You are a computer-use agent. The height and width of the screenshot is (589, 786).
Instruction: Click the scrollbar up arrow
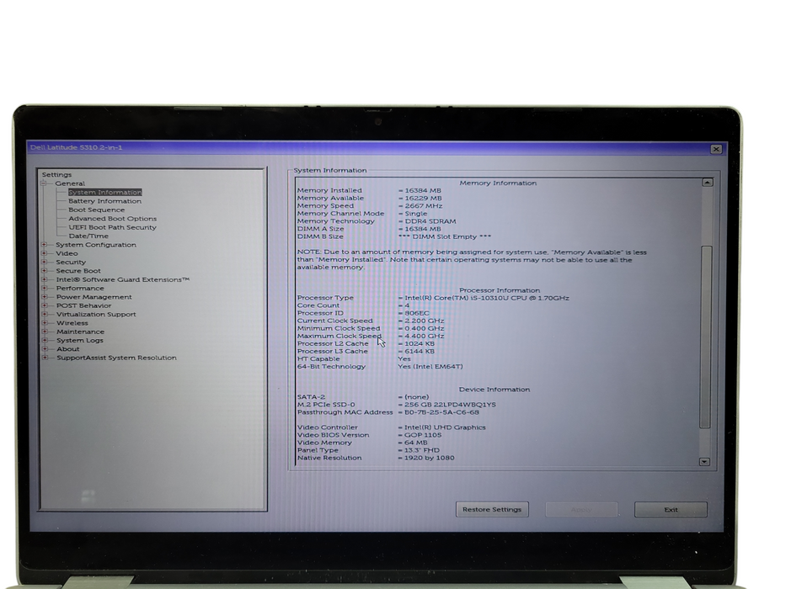click(707, 183)
